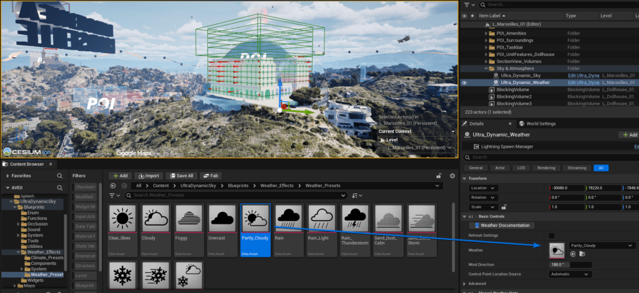The width and height of the screenshot is (639, 293).
Task: Collapse the Sky & Atmosphere folder
Action: point(485,69)
